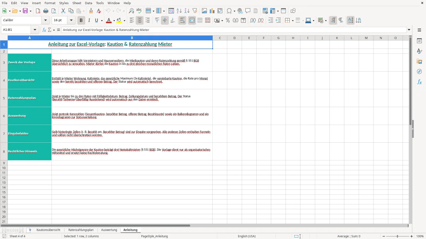Open the Conditional Formatting dropdown arrow
The height and width of the screenshot is (239, 426).
click(x=326, y=21)
